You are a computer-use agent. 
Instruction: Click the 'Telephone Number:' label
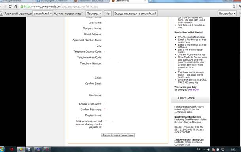(x=91, y=63)
